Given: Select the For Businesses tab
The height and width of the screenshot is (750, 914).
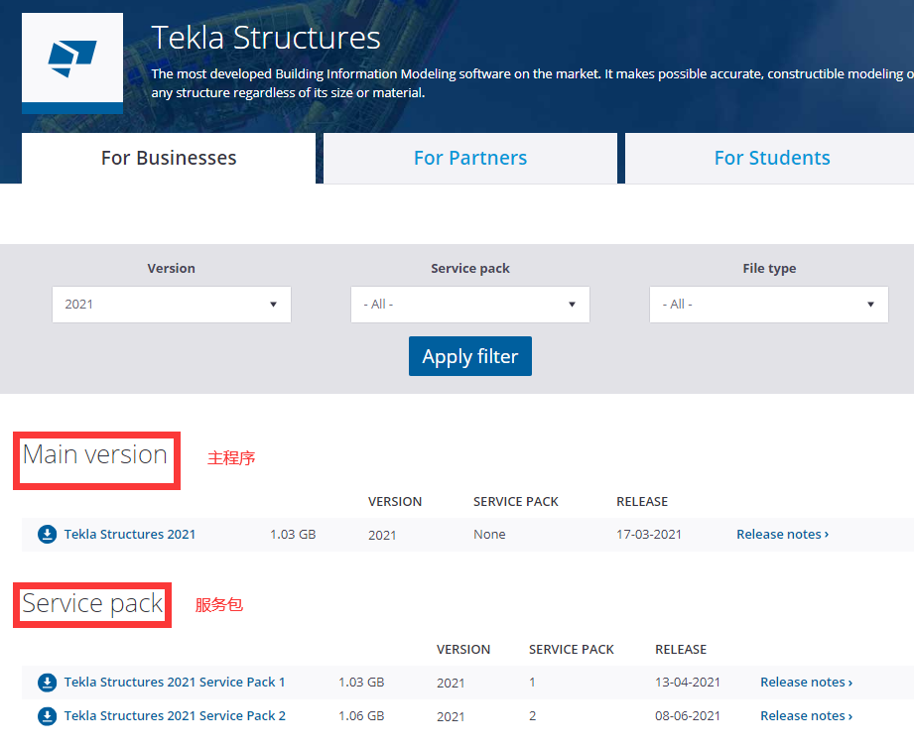Looking at the screenshot, I should [168, 157].
